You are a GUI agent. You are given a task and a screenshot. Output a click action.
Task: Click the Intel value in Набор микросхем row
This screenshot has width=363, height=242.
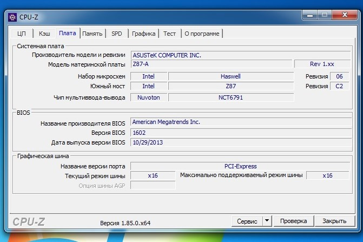pos(149,76)
